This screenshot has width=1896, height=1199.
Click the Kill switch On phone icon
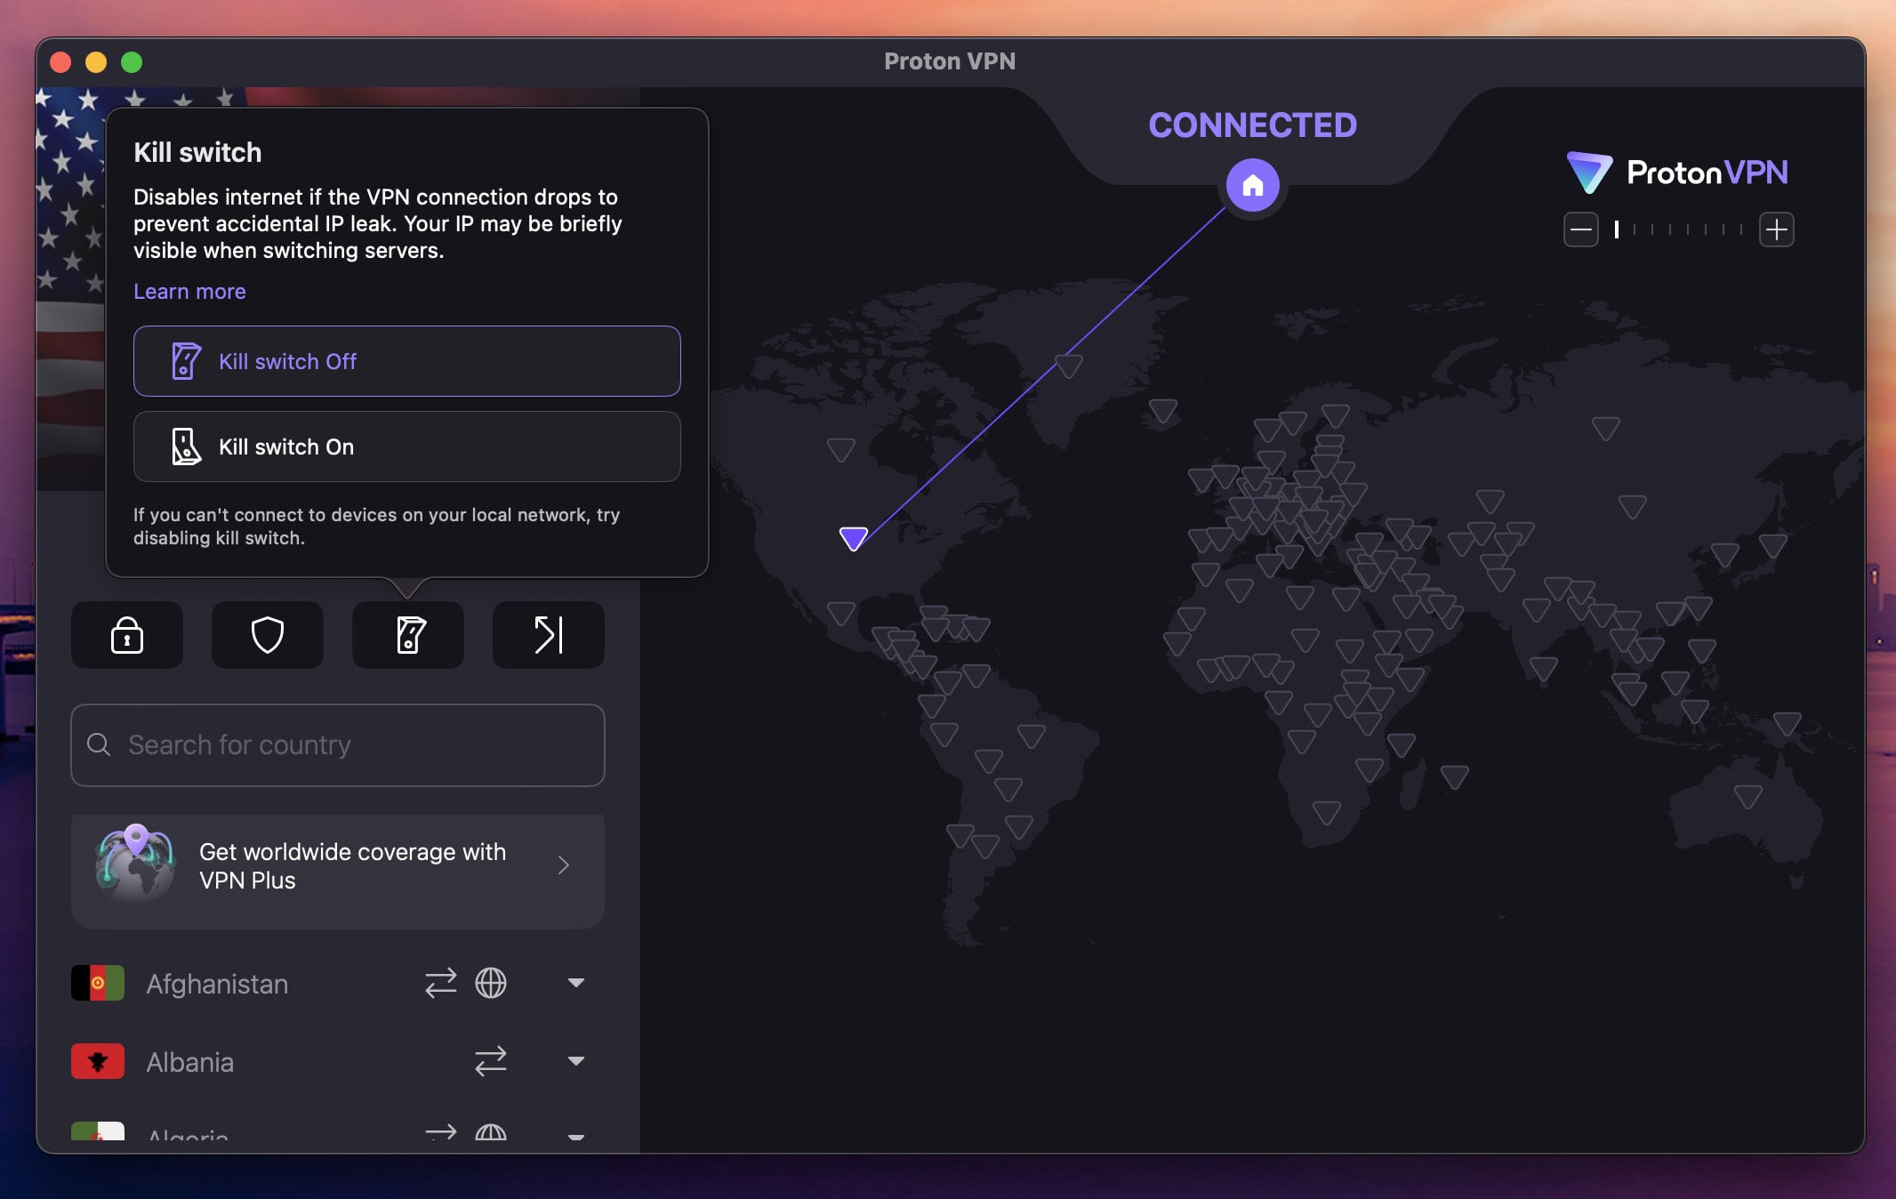186,447
